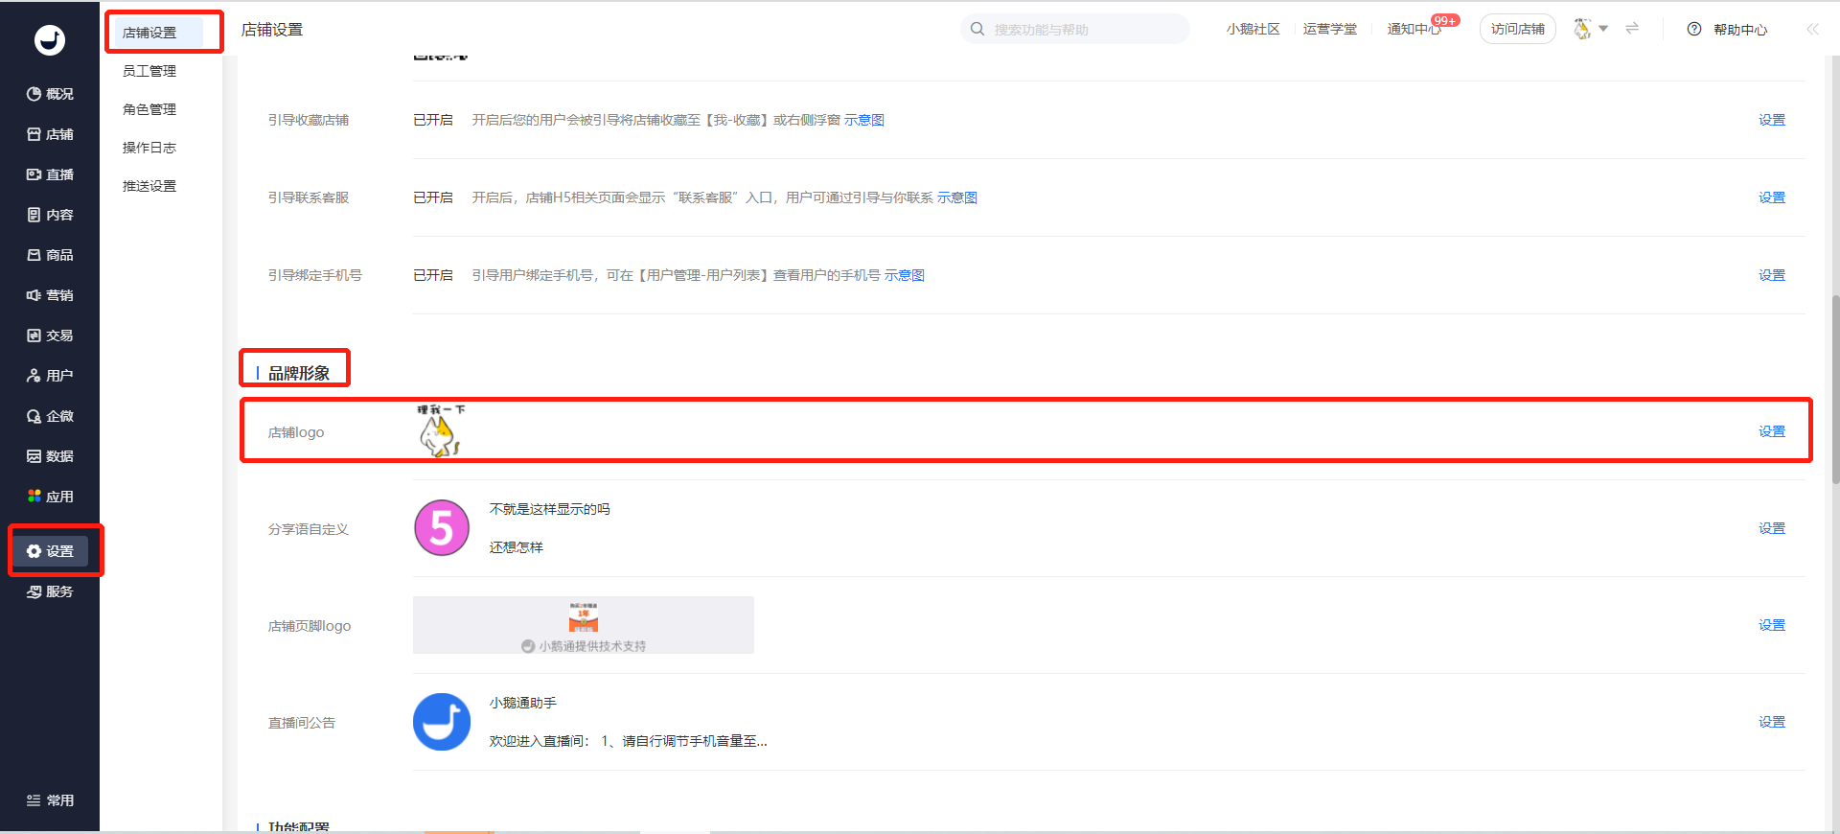This screenshot has height=834, width=1840.
Task: Open the 常用 frequently used menu
Action: point(50,800)
